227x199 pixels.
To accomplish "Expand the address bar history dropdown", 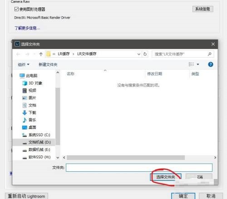I will click(x=138, y=54).
